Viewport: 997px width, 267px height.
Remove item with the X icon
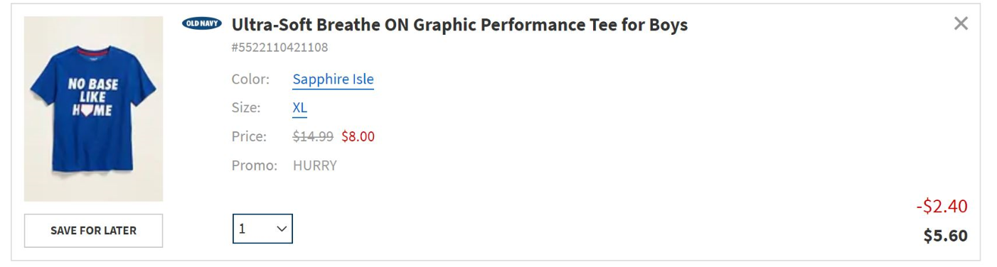click(x=961, y=23)
